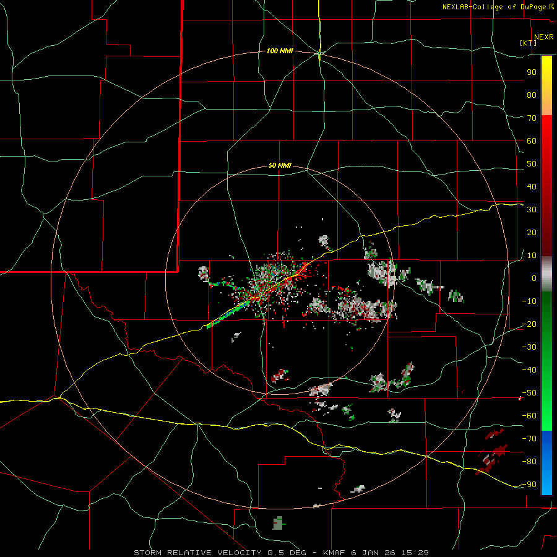Click the 40 value on velocity scale
This screenshot has height=557, width=557.
[x=532, y=187]
